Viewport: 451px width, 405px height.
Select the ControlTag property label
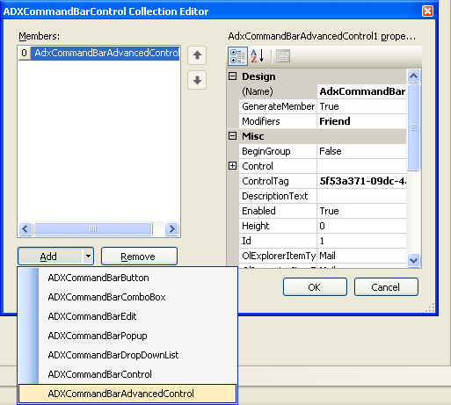point(278,181)
